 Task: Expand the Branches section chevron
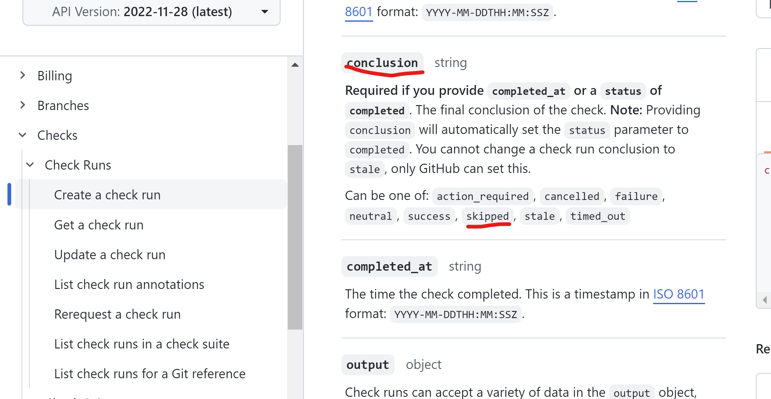[23, 105]
